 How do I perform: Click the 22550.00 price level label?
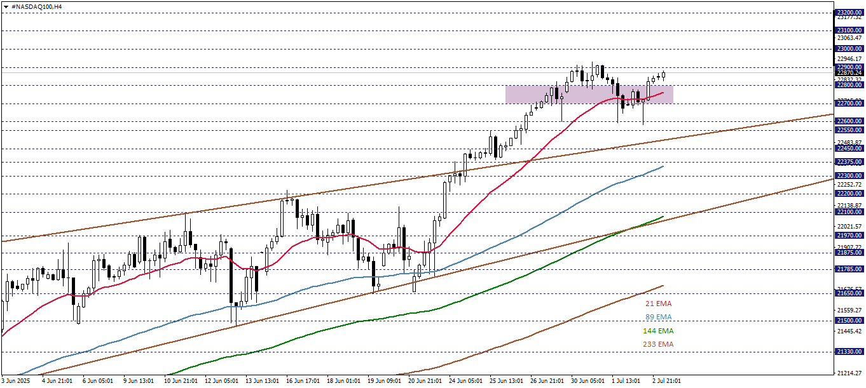849,130
